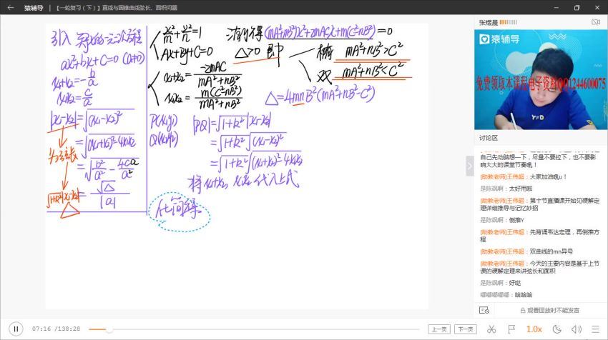The width and height of the screenshot is (608, 340).
Task: Open the scissors clip tool
Action: point(491,329)
